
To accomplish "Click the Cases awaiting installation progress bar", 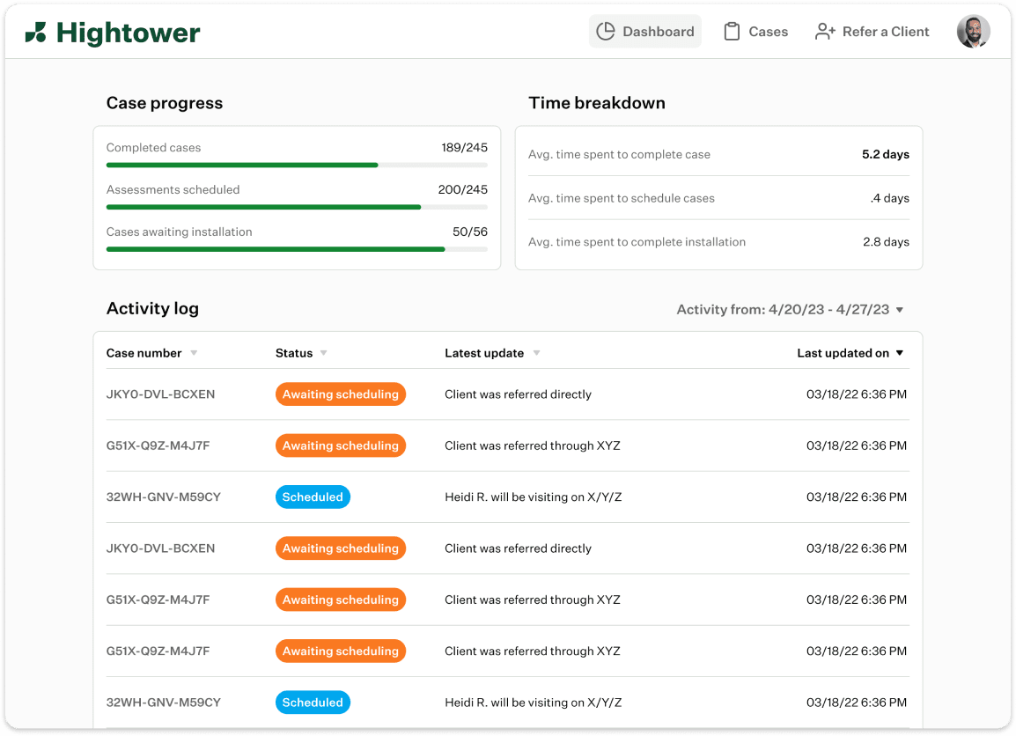I will pyautogui.click(x=297, y=249).
